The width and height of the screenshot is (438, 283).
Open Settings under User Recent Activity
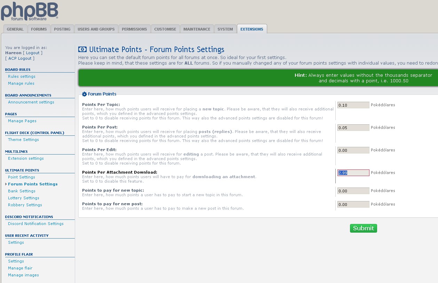(16, 242)
